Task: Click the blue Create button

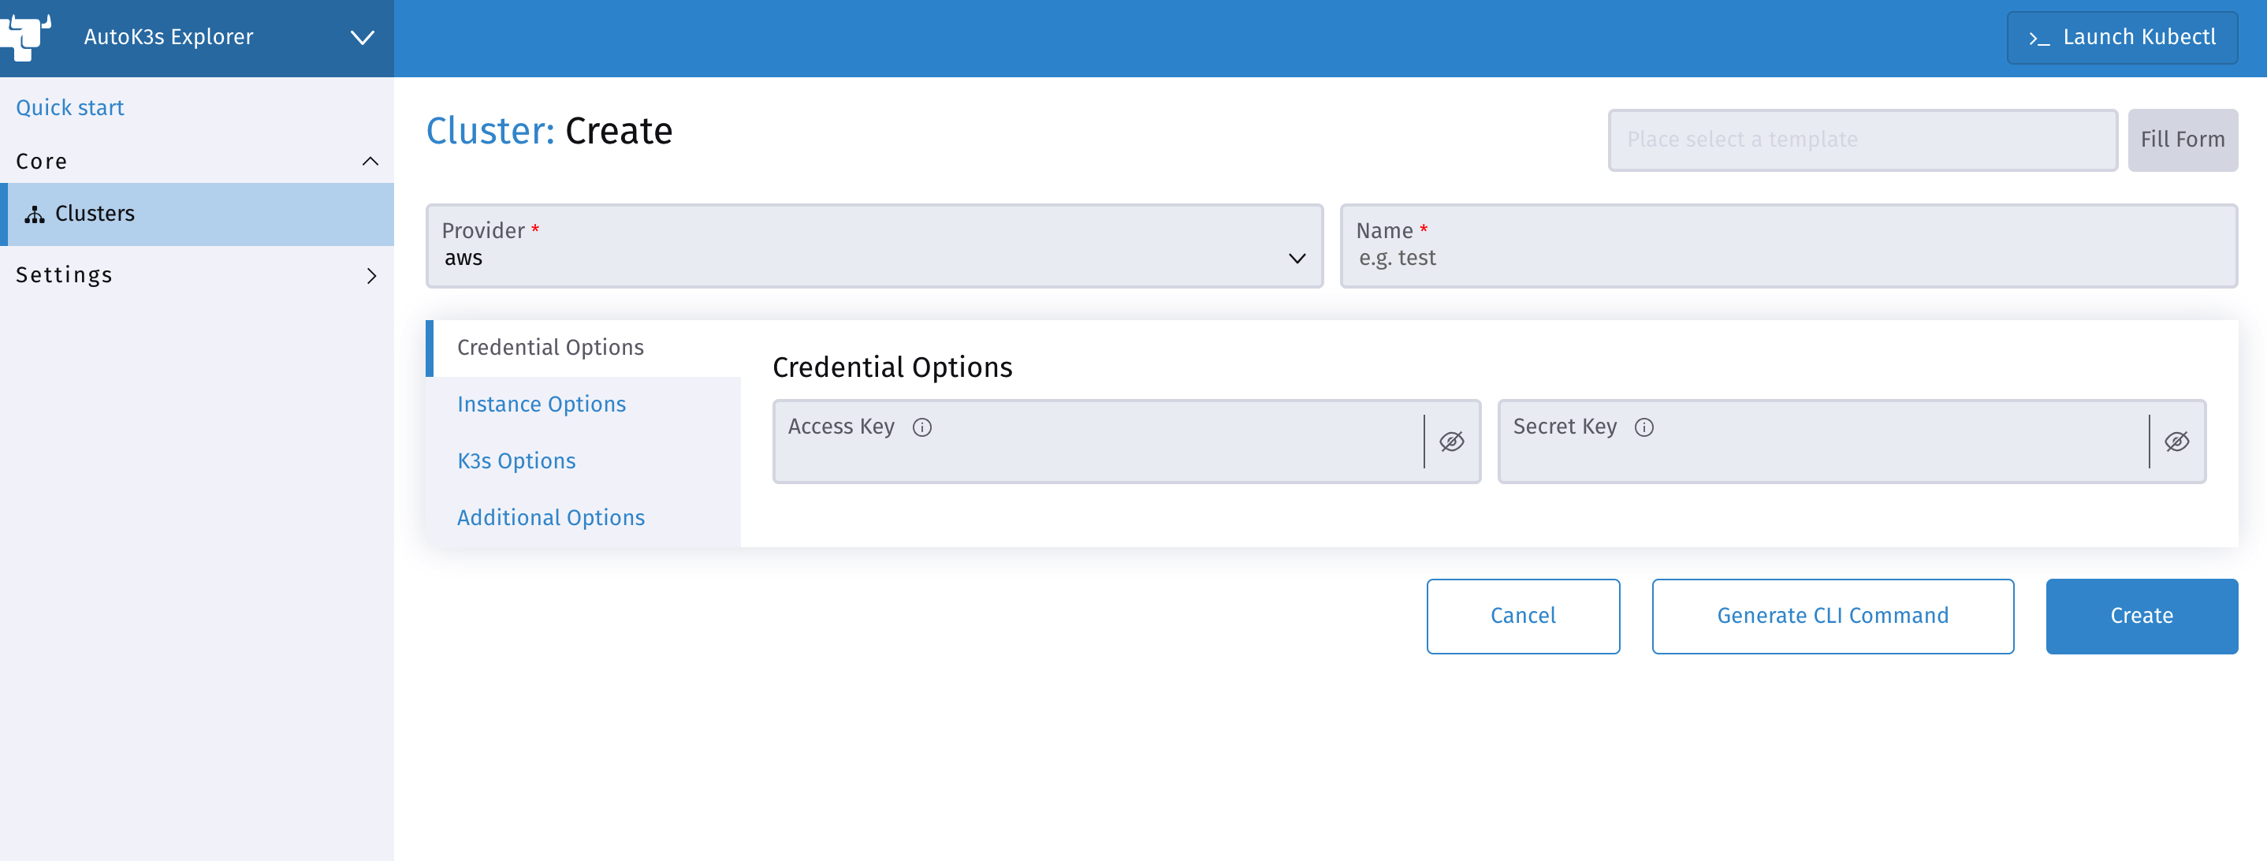Action: point(2140,615)
